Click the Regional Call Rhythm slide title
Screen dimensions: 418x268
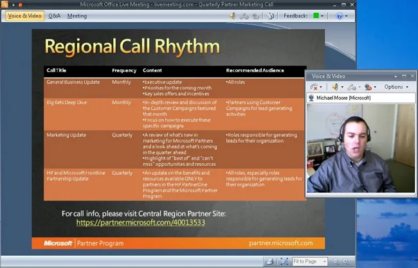pos(132,47)
